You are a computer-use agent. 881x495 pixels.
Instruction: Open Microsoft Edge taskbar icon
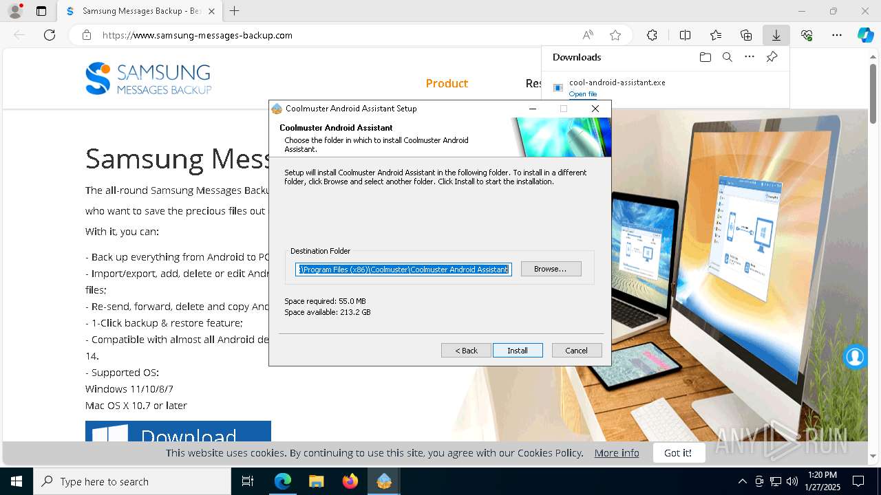pyautogui.click(x=283, y=481)
